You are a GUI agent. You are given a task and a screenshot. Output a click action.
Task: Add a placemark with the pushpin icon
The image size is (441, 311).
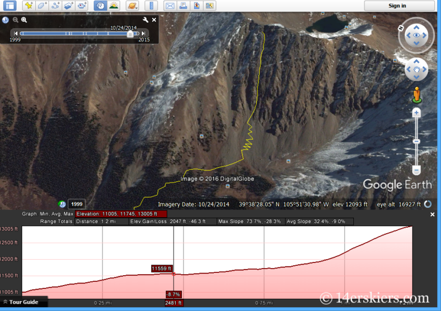[x=29, y=6]
